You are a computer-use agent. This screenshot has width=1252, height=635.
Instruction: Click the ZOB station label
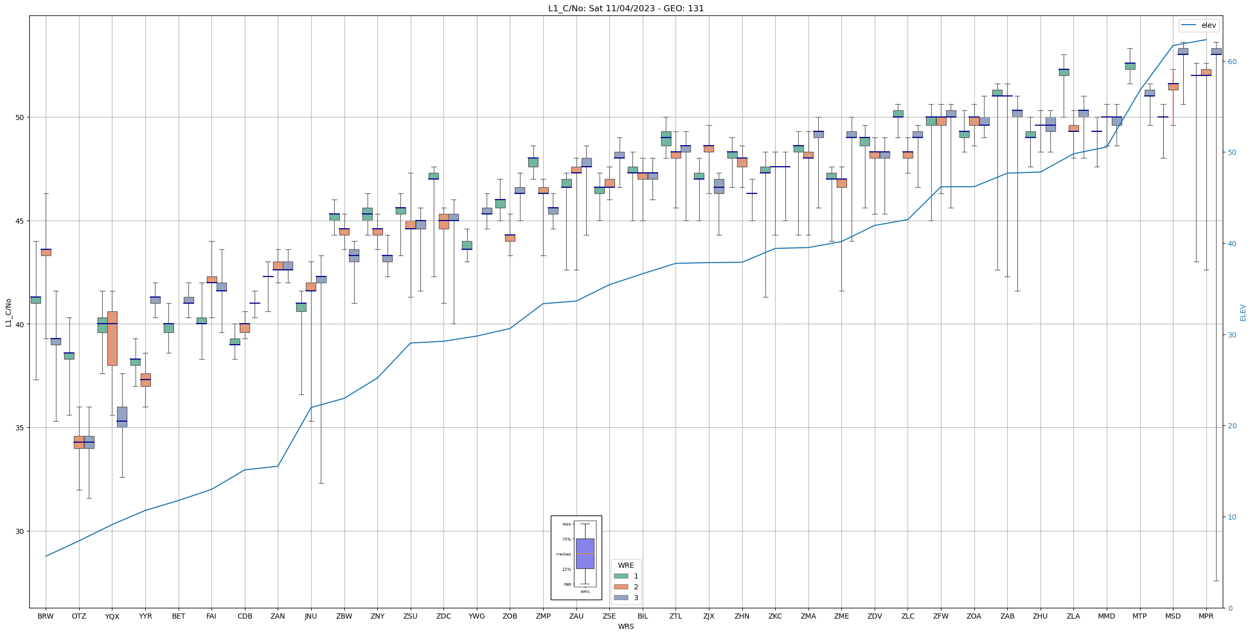(x=510, y=616)
